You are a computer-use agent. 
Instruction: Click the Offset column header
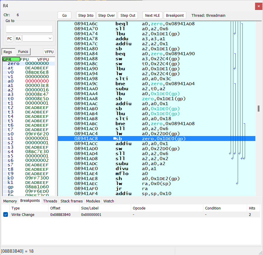coord(64,208)
